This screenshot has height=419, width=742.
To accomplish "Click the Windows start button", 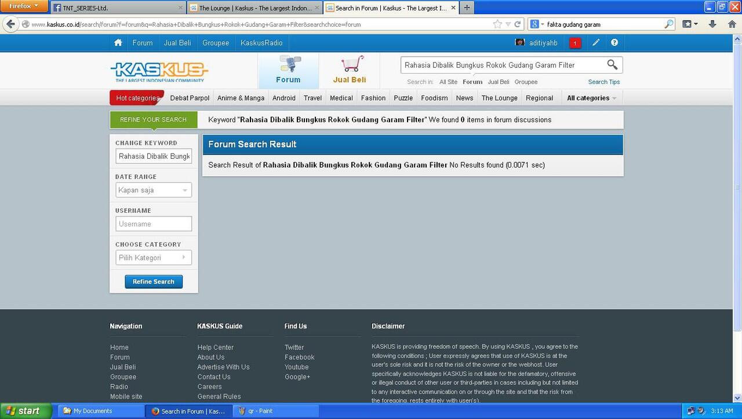I will pos(26,411).
